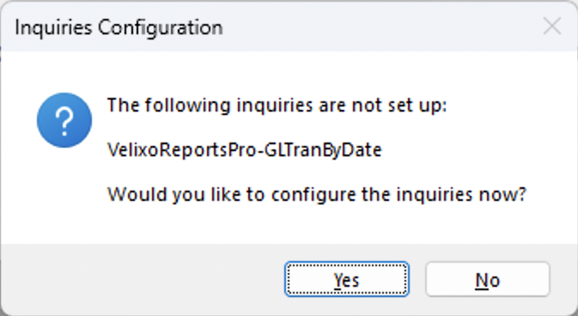The image size is (578, 316).
Task: Answer No to skip inquiry setup
Action: pyautogui.click(x=487, y=279)
